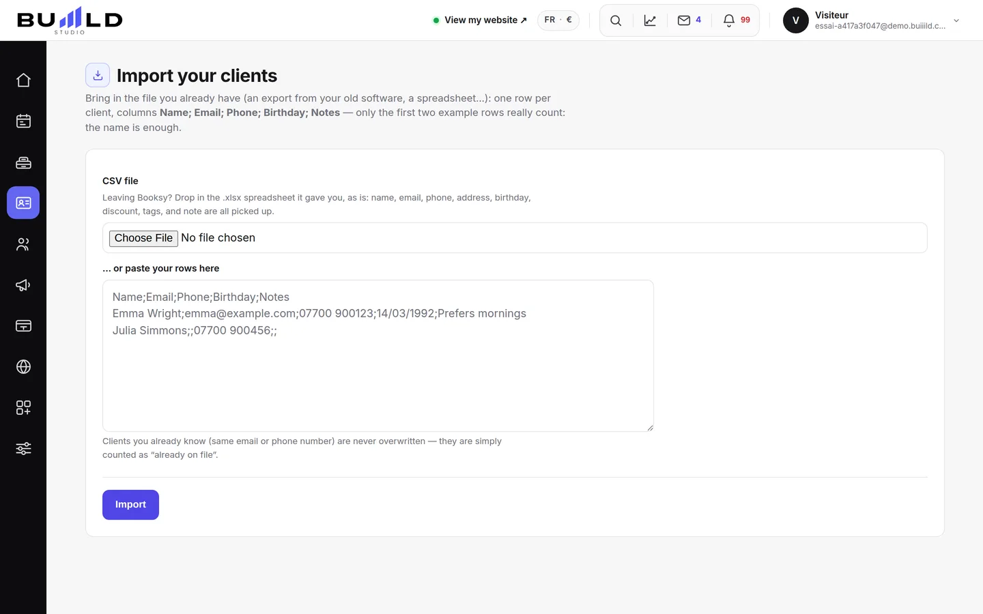Click the search magnifier icon
Viewport: 983px width, 614px height.
coord(616,20)
